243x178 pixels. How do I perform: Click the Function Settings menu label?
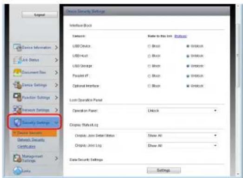[x=36, y=97]
